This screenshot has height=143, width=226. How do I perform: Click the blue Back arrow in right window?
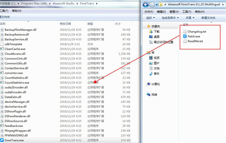(x=145, y=5)
